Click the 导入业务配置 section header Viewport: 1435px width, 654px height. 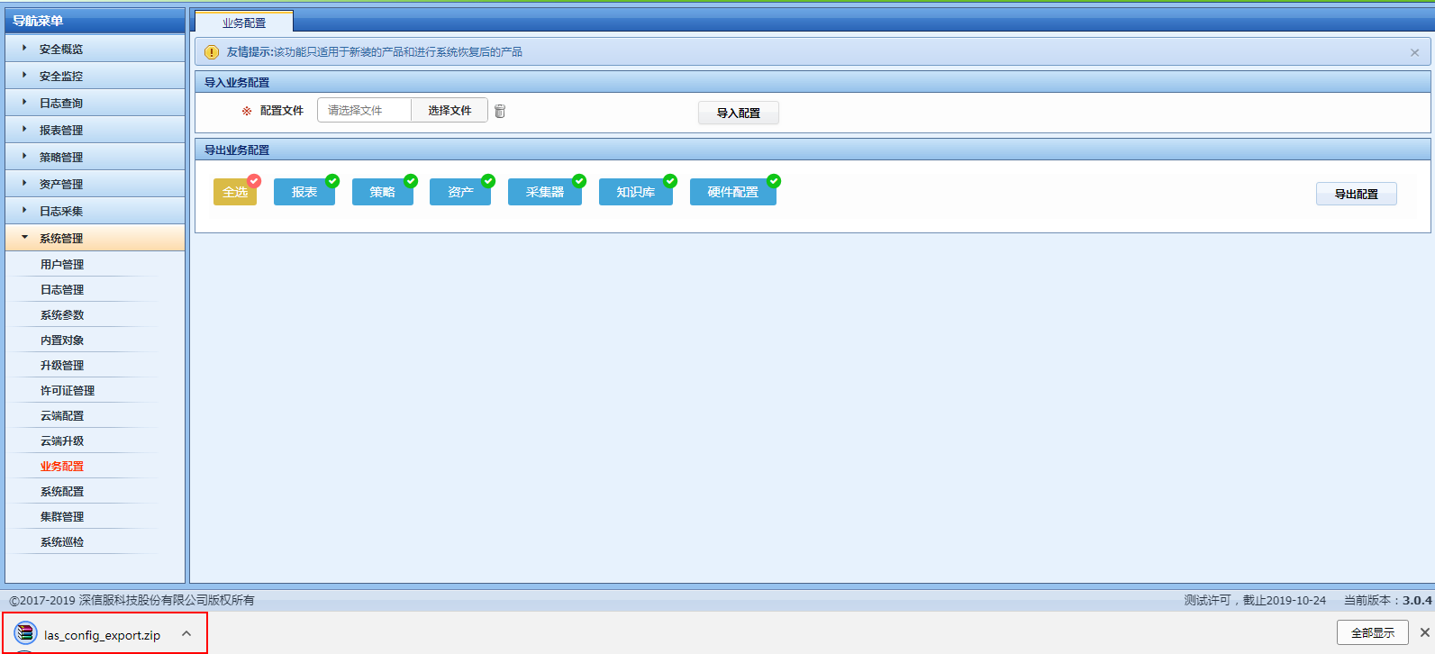[x=813, y=82]
